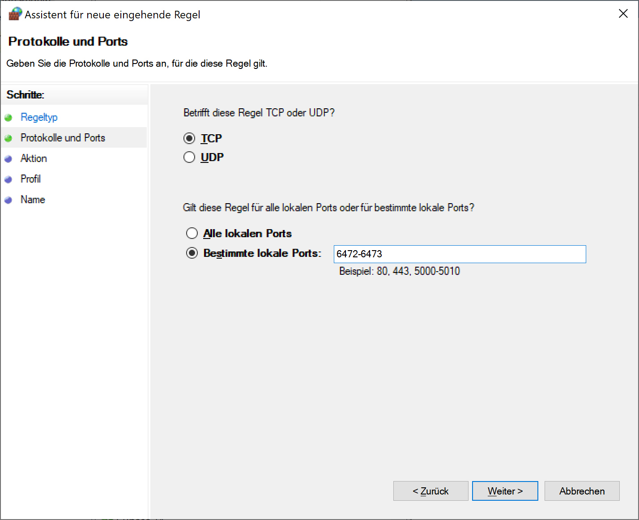Click the blue bullet beside Name
Screen dimensions: 639x520
pyautogui.click(x=8, y=200)
